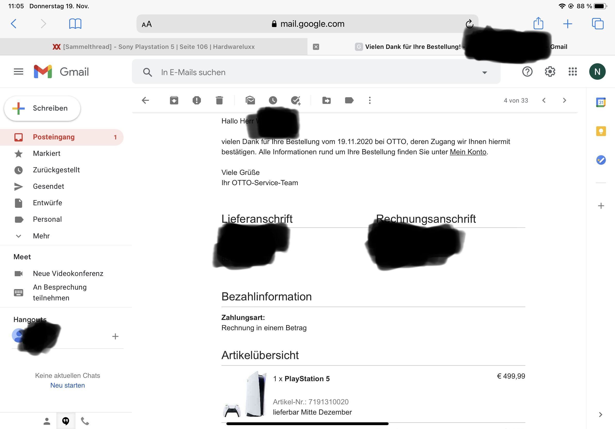
Task: Open the labels tag menu
Action: click(349, 101)
